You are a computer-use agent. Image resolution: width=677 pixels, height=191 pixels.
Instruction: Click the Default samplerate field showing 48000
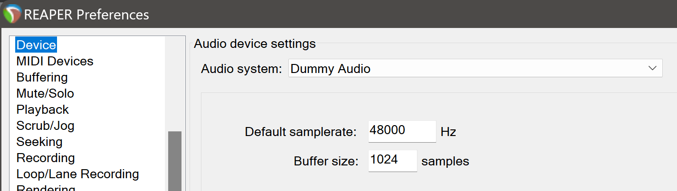tap(402, 131)
